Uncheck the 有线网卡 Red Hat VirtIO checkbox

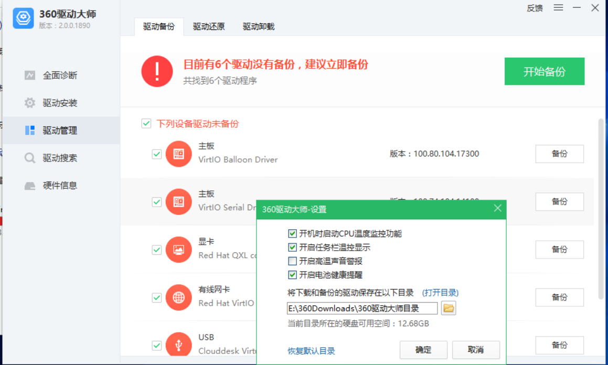click(x=157, y=297)
